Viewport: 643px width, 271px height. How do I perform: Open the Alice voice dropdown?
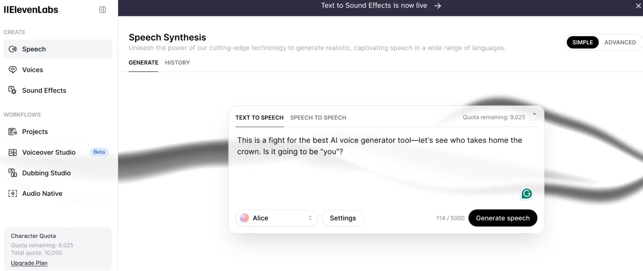tap(277, 218)
